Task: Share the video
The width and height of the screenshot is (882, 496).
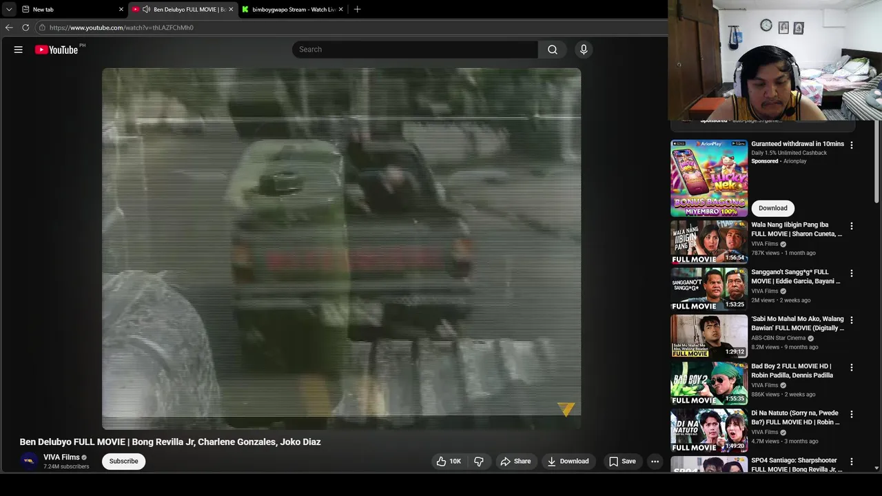Action: pyautogui.click(x=515, y=462)
